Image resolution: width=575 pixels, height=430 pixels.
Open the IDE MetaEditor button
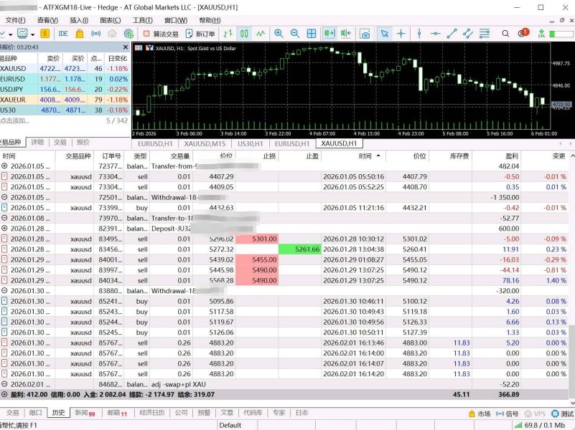click(x=63, y=34)
